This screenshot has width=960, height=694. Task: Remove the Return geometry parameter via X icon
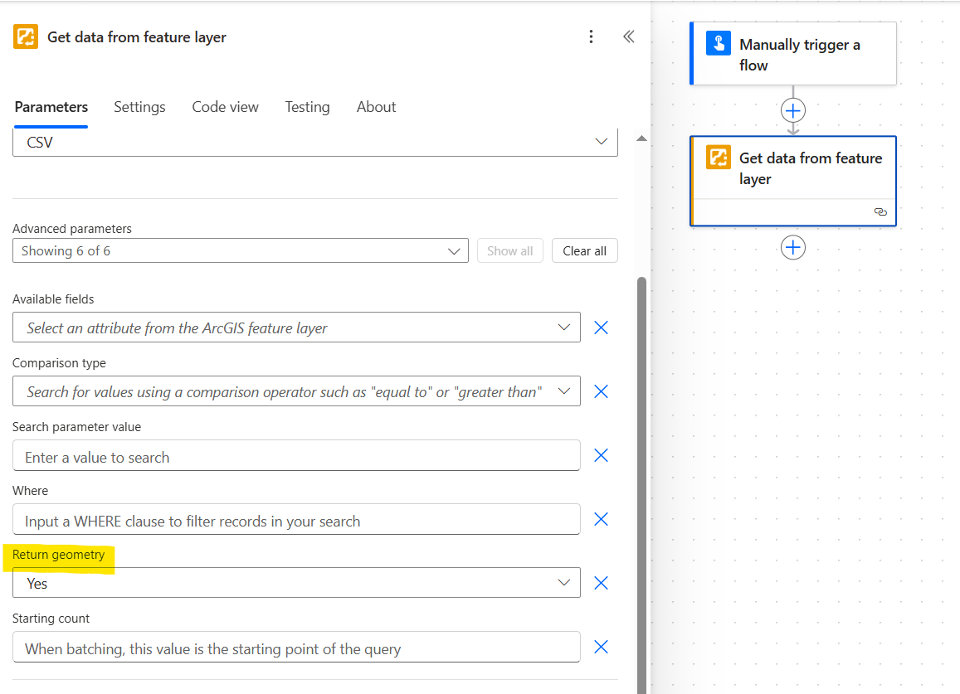(x=601, y=582)
